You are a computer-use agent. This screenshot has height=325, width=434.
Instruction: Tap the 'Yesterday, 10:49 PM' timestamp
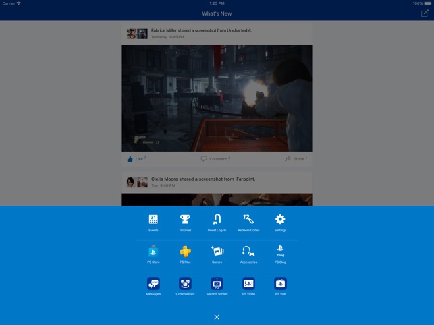pos(167,37)
